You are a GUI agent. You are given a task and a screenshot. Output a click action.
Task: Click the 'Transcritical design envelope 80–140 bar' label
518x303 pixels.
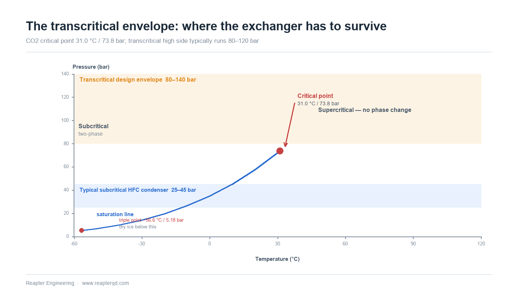pos(138,79)
